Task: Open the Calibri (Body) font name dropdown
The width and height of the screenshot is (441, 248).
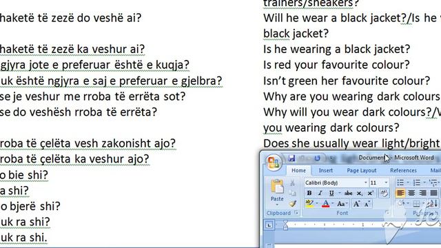Action: [x=365, y=183]
